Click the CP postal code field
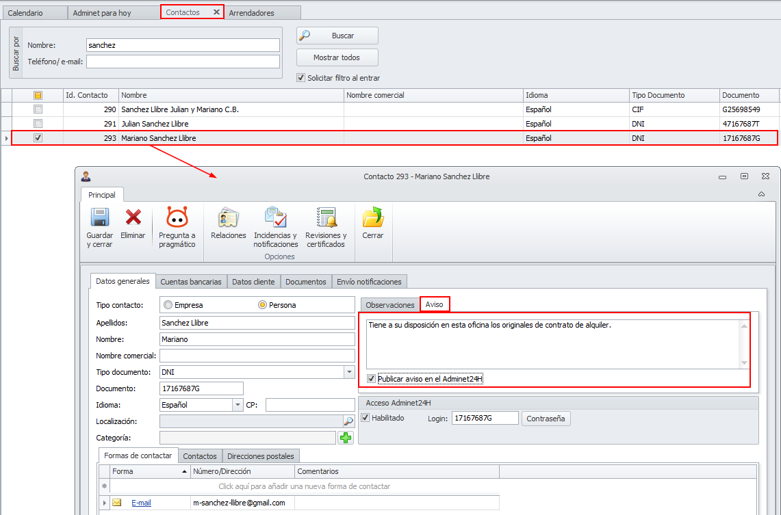The width and height of the screenshot is (781, 515). coord(310,405)
